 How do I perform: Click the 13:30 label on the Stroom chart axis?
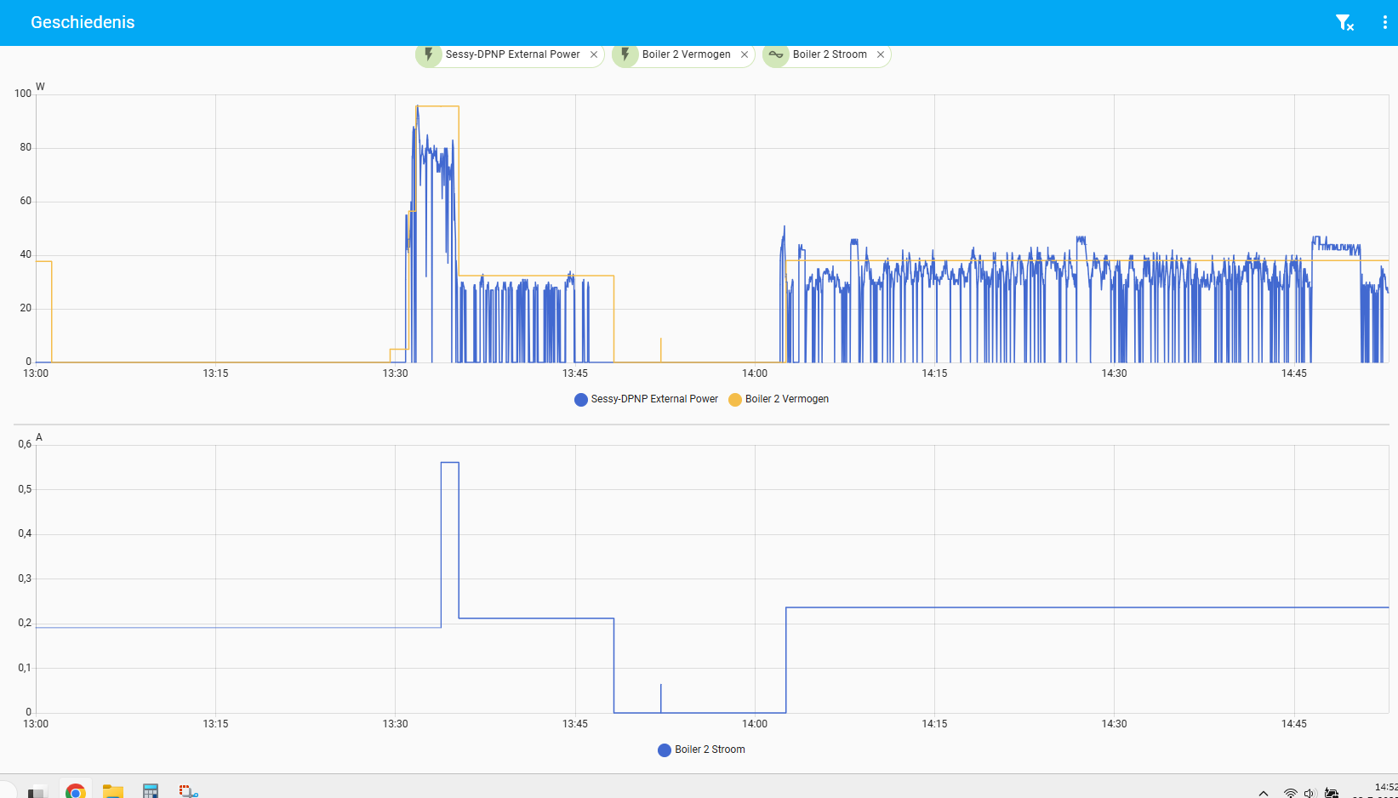coord(395,724)
